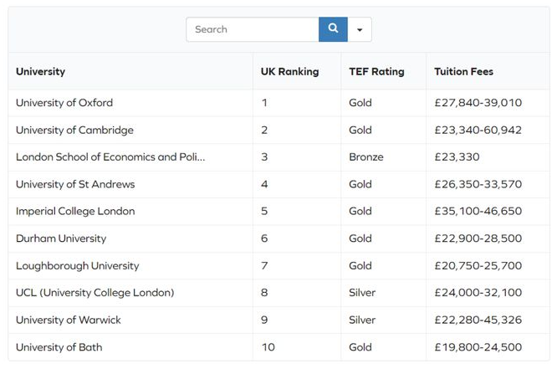This screenshot has width=557, height=369.
Task: Click the blue magnifier search button
Action: coord(333,29)
